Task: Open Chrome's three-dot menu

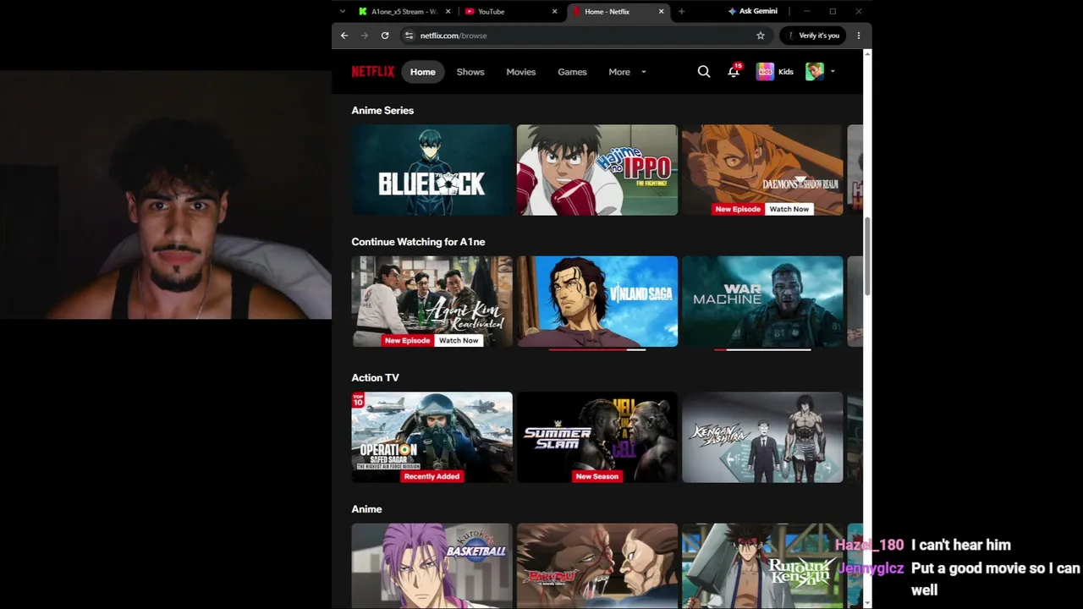Action: 859,36
